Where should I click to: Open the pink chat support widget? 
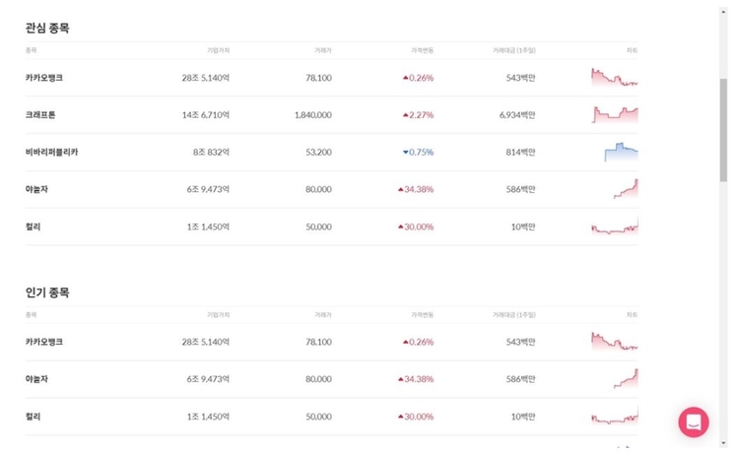(694, 422)
